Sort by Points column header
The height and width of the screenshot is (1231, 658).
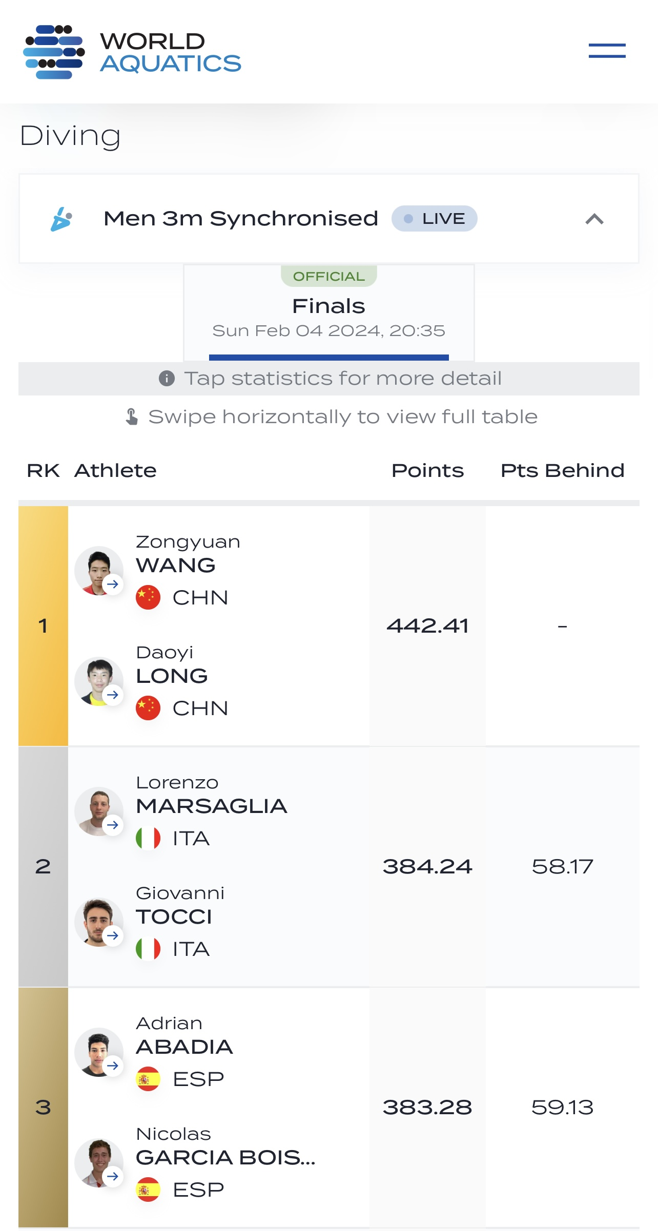tap(427, 470)
